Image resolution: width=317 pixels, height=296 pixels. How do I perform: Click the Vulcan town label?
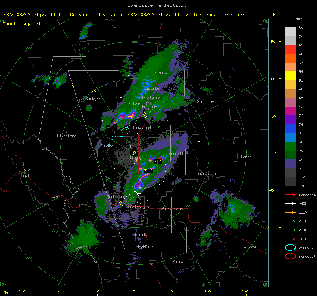[x=179, y=262]
